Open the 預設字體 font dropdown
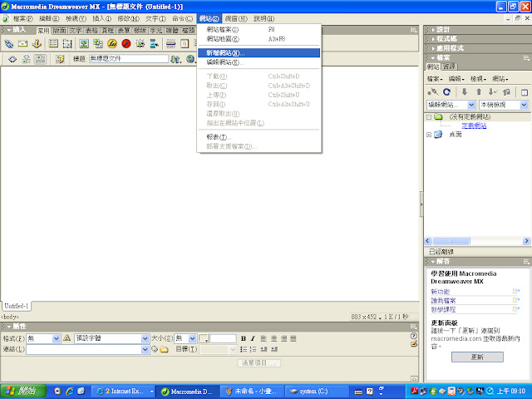532x399 pixels. click(145, 338)
